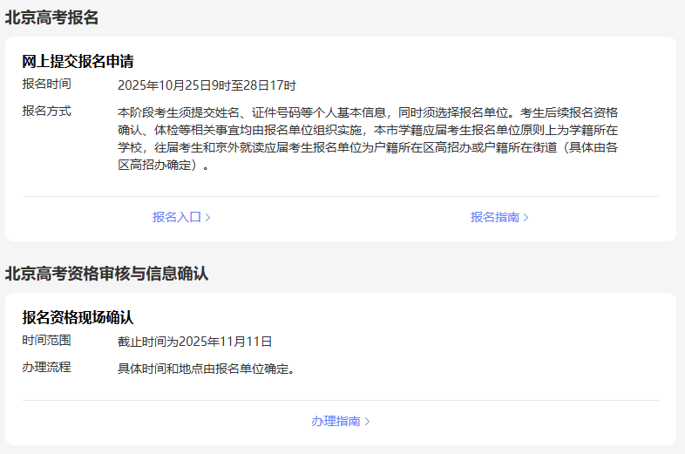685x454 pixels.
Task: Click the paragraph line starting with 本阶段考生须提交姓名
Action: click(368, 112)
